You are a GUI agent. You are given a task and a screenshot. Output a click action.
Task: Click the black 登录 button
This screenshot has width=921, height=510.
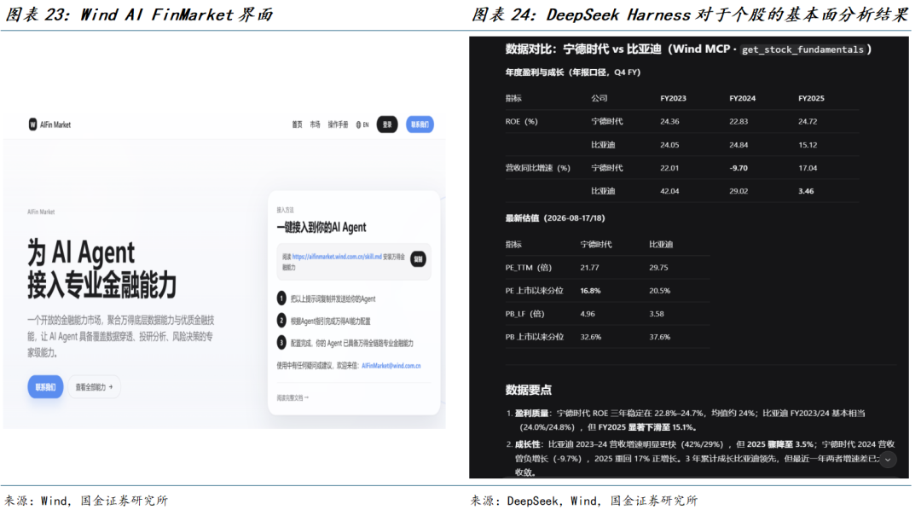click(x=387, y=125)
